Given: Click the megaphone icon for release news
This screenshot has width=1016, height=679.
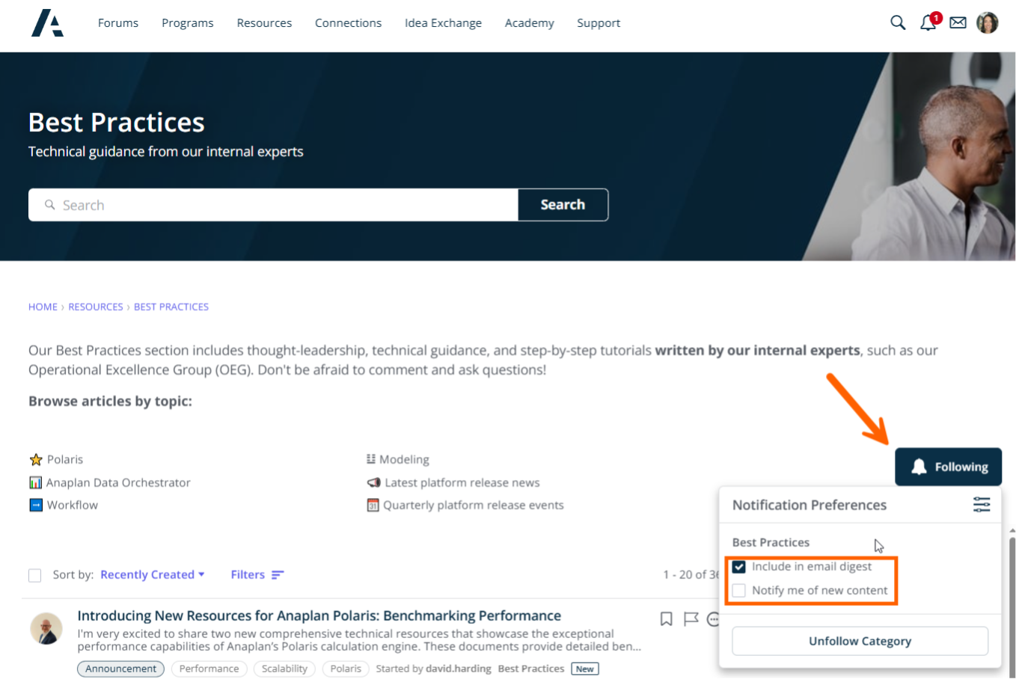Looking at the screenshot, I should tap(373, 482).
